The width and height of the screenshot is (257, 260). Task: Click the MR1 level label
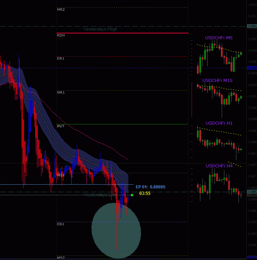tap(61, 92)
